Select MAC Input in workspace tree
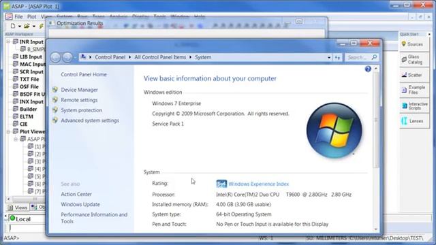The image size is (436, 245). (x=32, y=64)
